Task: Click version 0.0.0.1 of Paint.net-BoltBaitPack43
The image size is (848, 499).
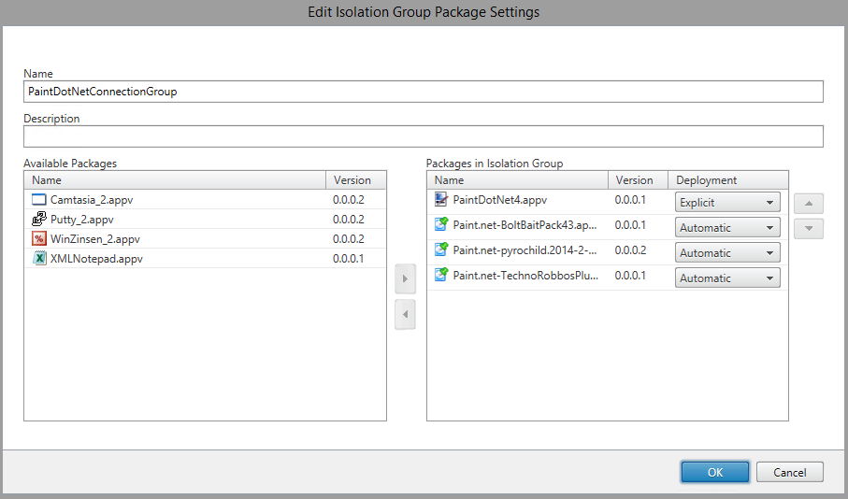Action: (x=630, y=224)
